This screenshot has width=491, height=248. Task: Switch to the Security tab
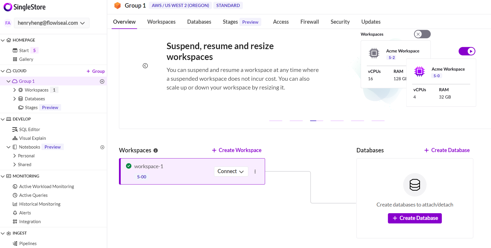coord(340,22)
